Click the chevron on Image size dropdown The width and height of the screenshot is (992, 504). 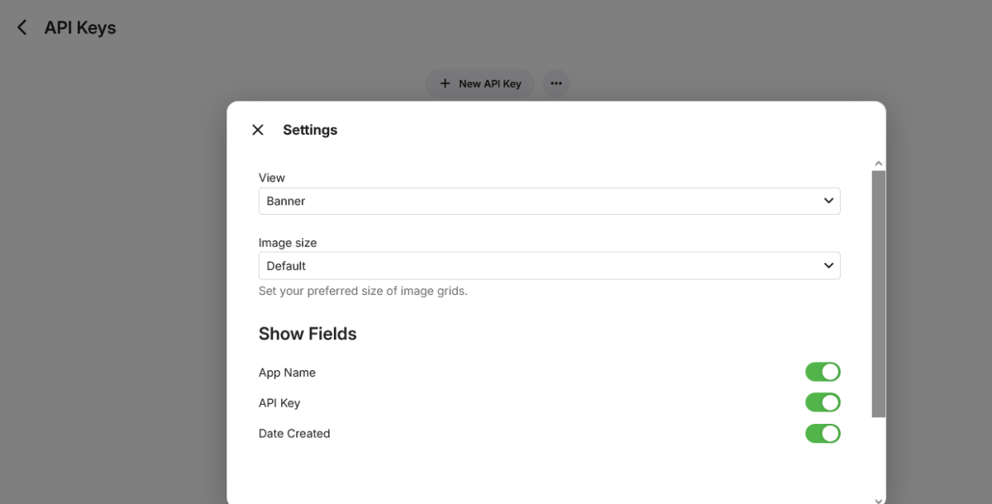[x=828, y=266]
